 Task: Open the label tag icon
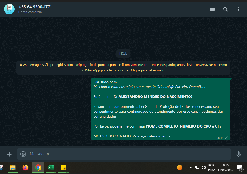(x=213, y=9)
